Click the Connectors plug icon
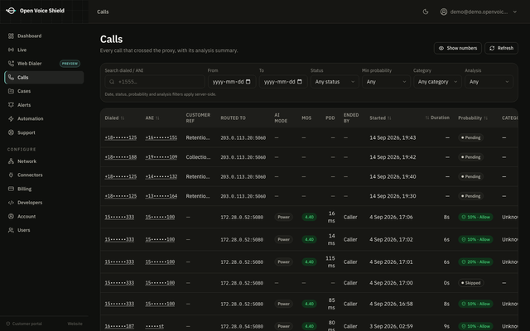The image size is (530, 331). pos(11,175)
